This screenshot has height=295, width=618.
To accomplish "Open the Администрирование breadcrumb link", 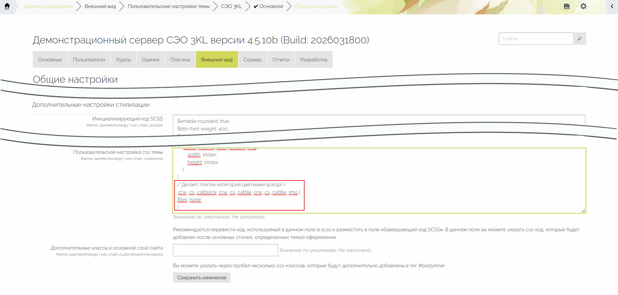I will pyautogui.click(x=48, y=6).
